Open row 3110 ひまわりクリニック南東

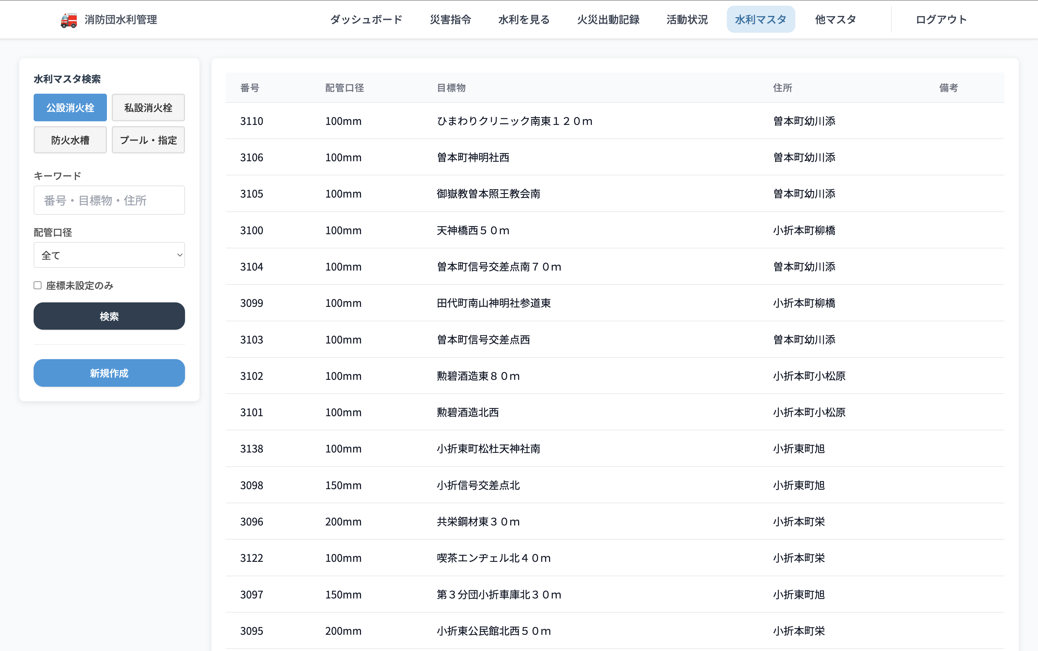coord(615,121)
